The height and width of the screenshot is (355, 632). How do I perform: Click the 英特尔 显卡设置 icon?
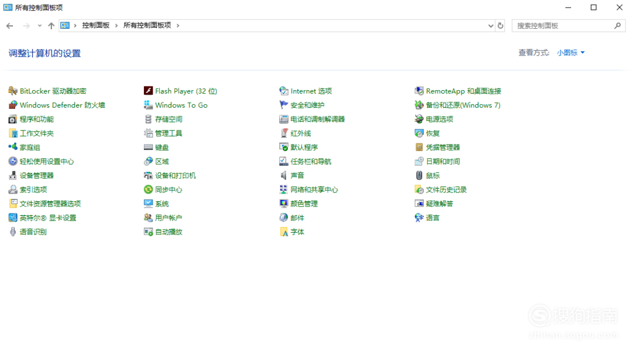pos(13,218)
